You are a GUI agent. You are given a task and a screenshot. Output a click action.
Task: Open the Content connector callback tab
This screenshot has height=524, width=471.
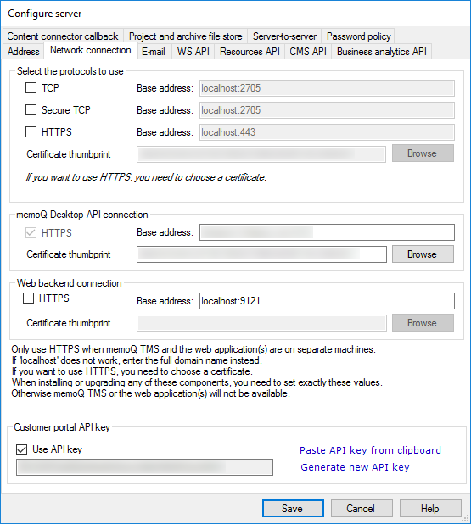(x=63, y=36)
